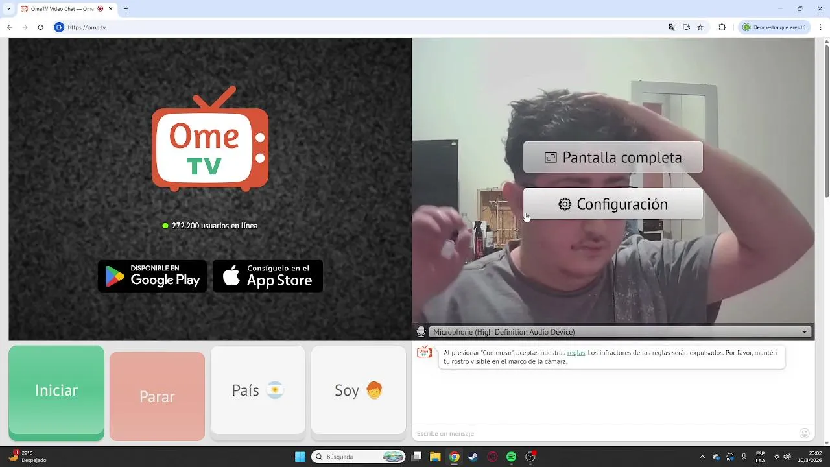The width and height of the screenshot is (830, 467).
Task: Expand the Microphone device dropdown
Action: point(621,332)
